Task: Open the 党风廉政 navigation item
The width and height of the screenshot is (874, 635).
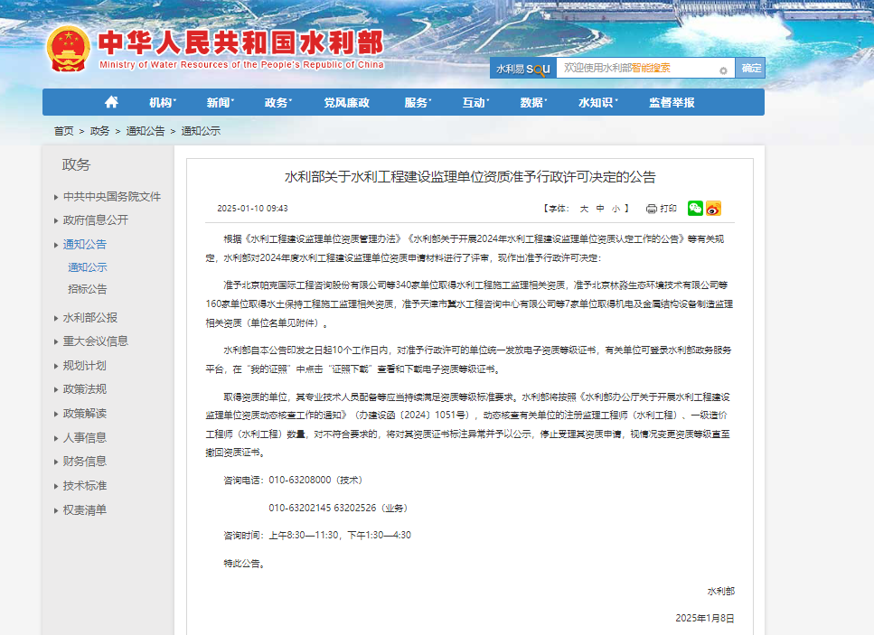Action: [x=347, y=102]
